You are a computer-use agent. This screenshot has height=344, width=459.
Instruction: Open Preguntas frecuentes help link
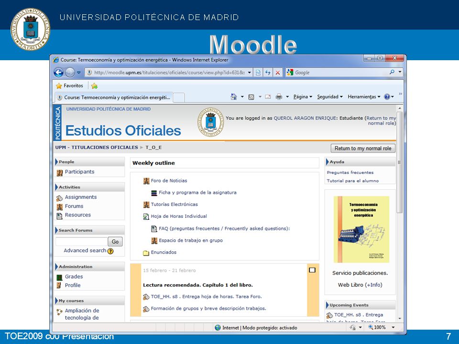click(x=350, y=172)
